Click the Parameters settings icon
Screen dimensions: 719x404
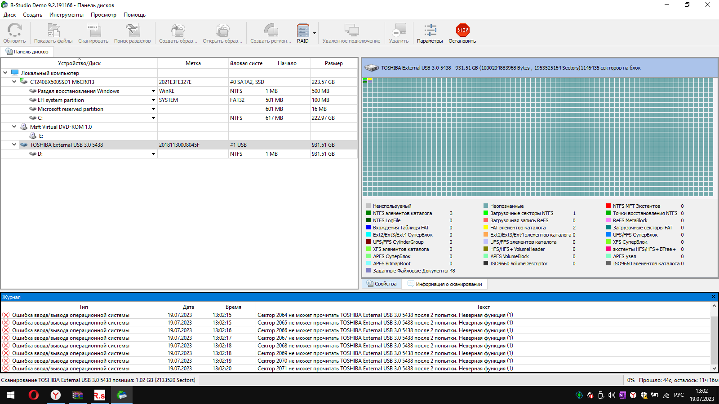click(430, 31)
